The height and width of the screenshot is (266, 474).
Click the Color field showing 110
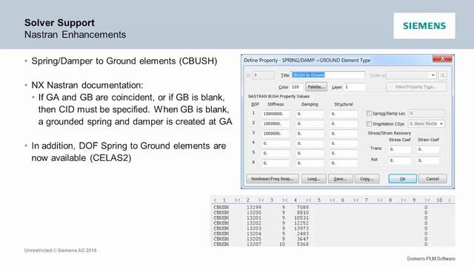pyautogui.click(x=297, y=87)
